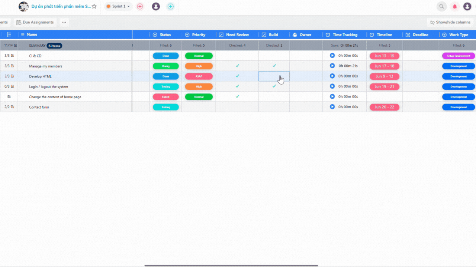Open the three-dots more options menu

[64, 22]
